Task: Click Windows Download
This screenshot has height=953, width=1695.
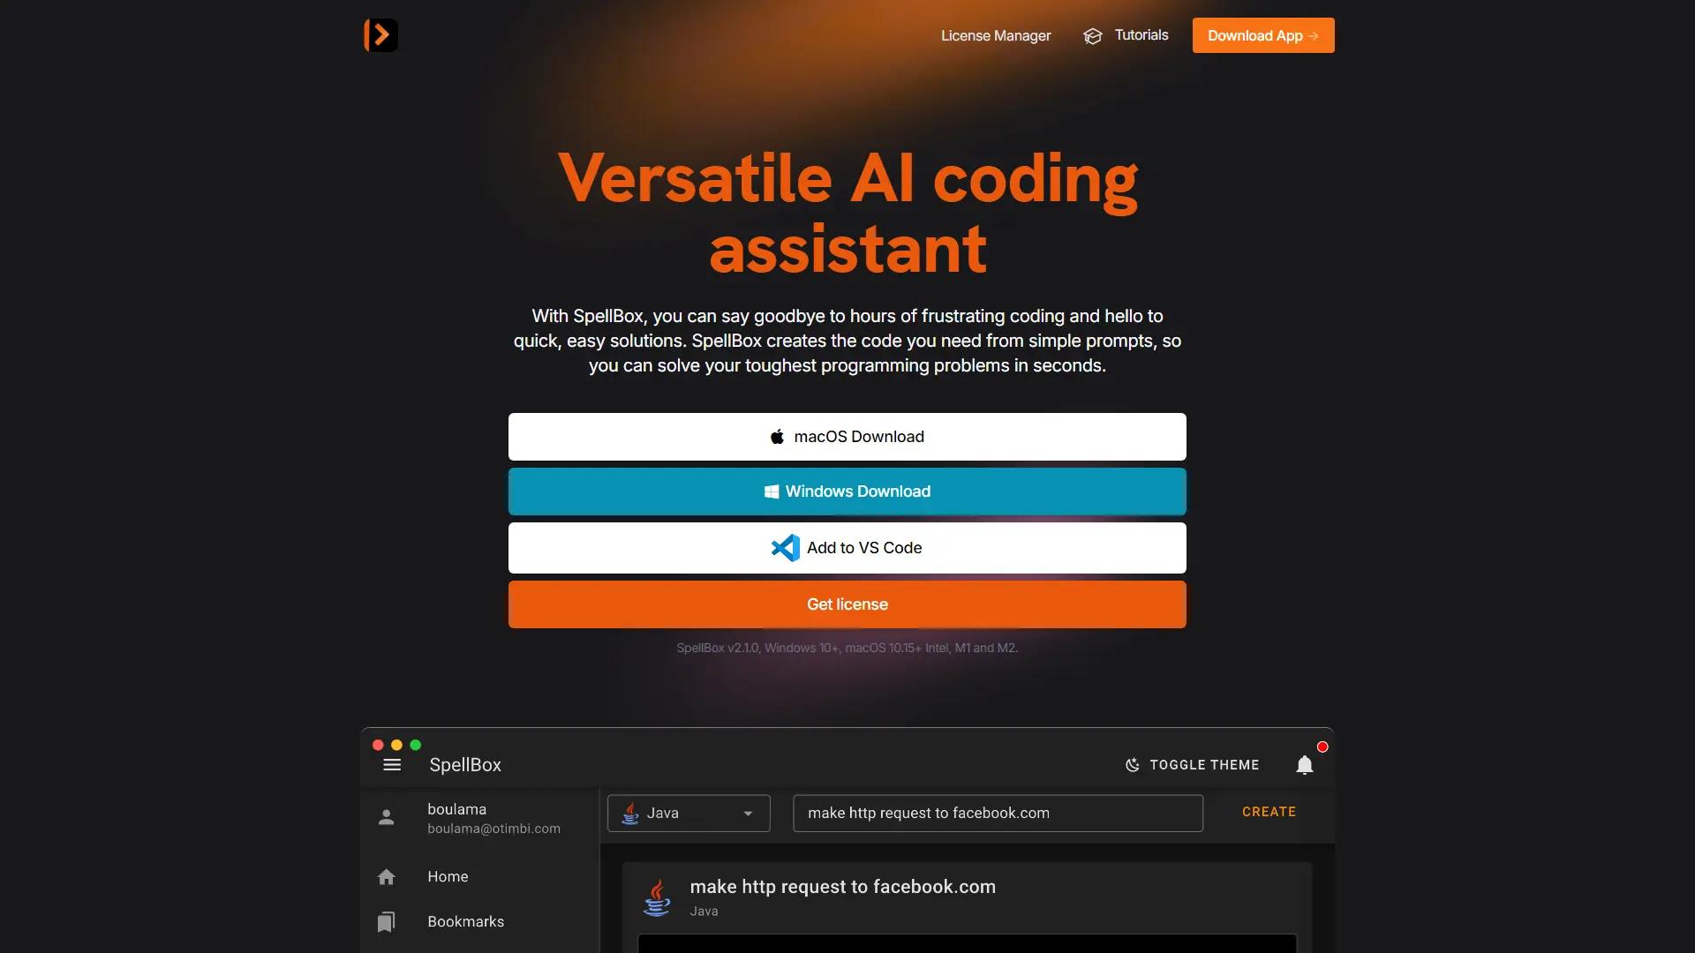Action: click(x=847, y=492)
